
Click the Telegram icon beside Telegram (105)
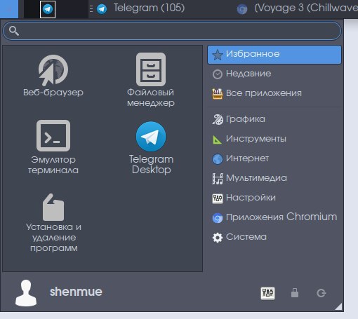click(102, 9)
